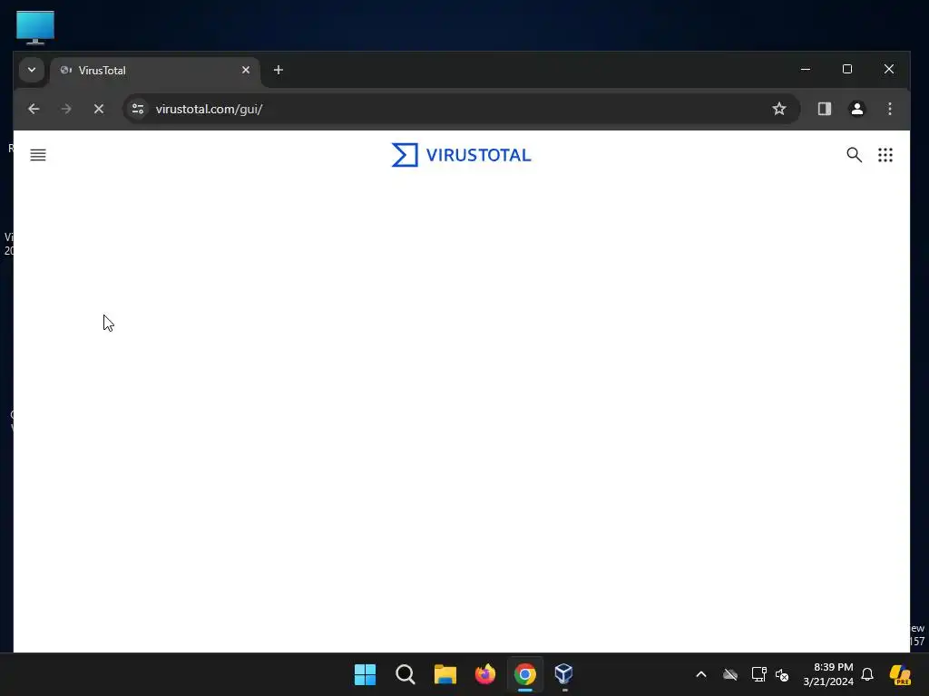The height and width of the screenshot is (696, 929).
Task: Open Chrome three-dot menu
Action: pos(889,109)
